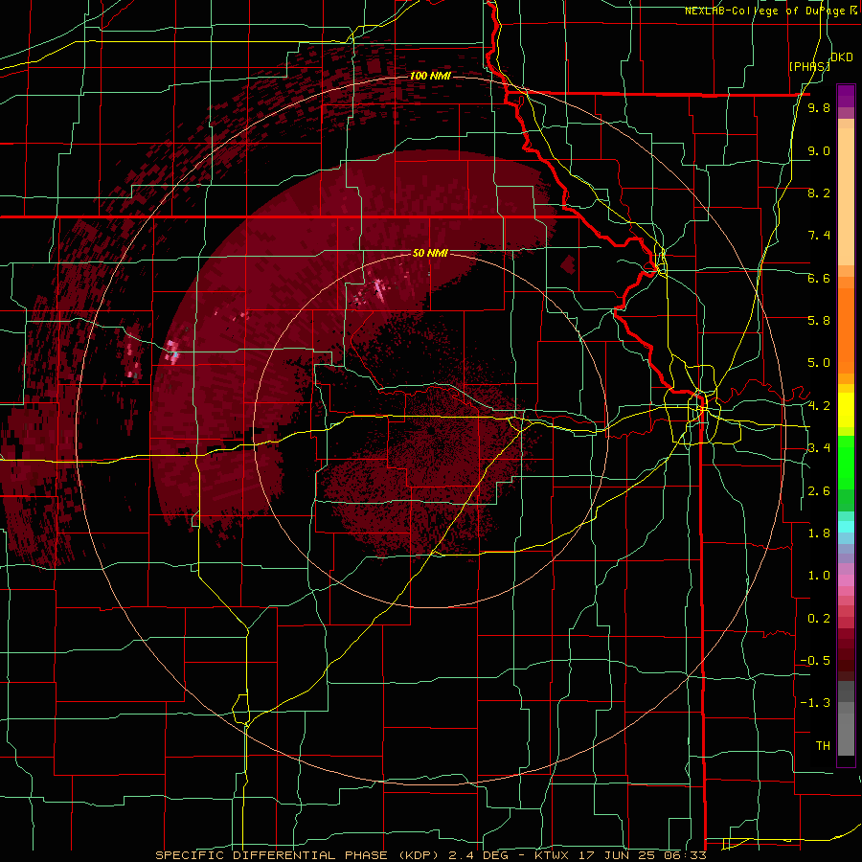The image size is (862, 862).
Task: Pick the purple top segment of color bar
Action: tap(846, 96)
